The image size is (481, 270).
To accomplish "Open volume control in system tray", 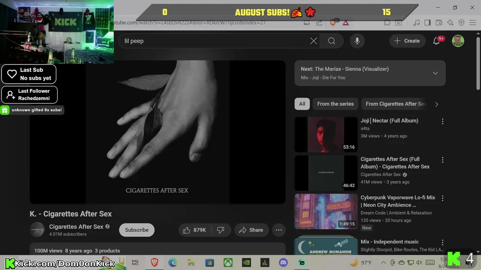I will click(419, 262).
